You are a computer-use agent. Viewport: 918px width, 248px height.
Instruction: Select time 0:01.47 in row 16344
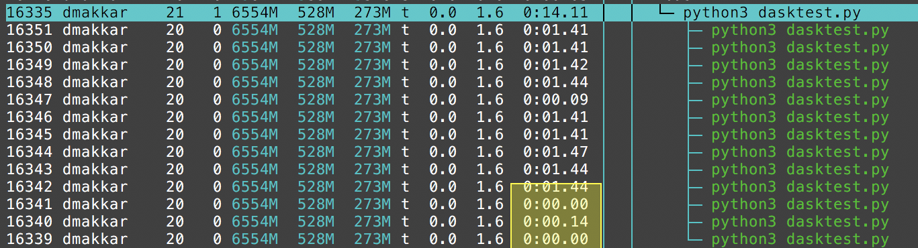point(555,152)
